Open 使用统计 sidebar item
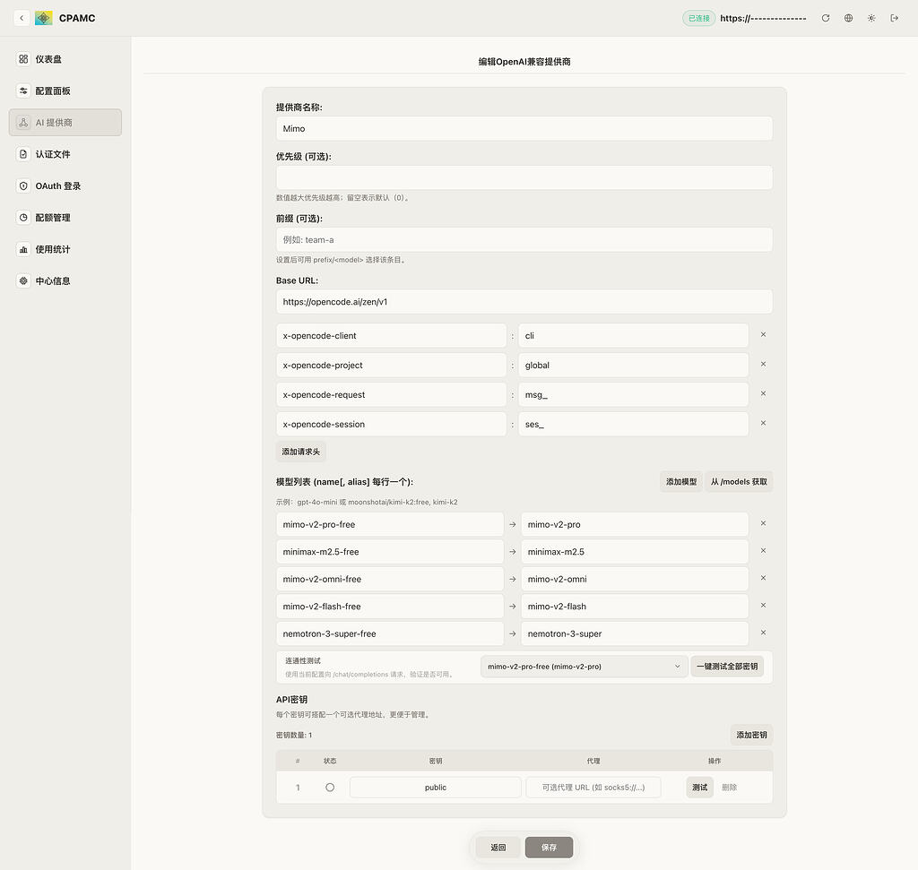The image size is (918, 870). click(65, 249)
